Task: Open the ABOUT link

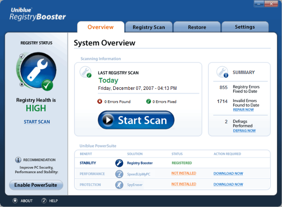Action: [x=26, y=201]
